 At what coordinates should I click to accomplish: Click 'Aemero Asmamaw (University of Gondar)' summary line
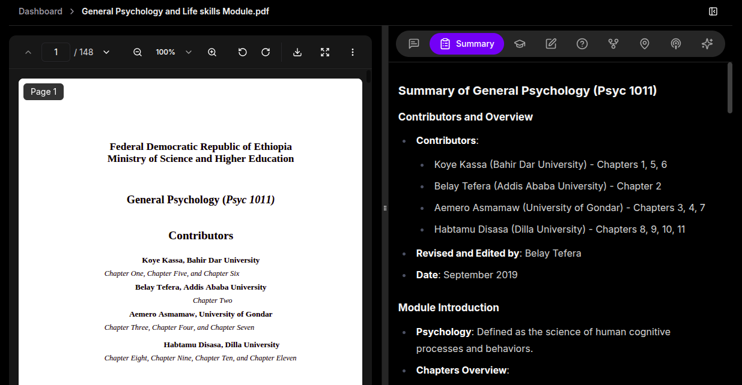570,207
